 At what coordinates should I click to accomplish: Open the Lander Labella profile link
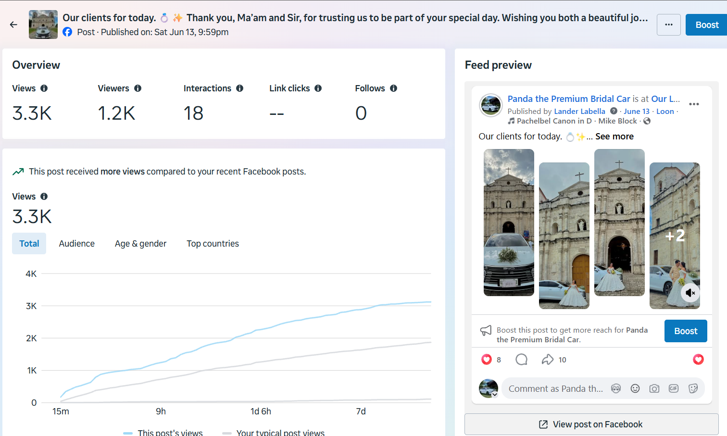(x=579, y=112)
